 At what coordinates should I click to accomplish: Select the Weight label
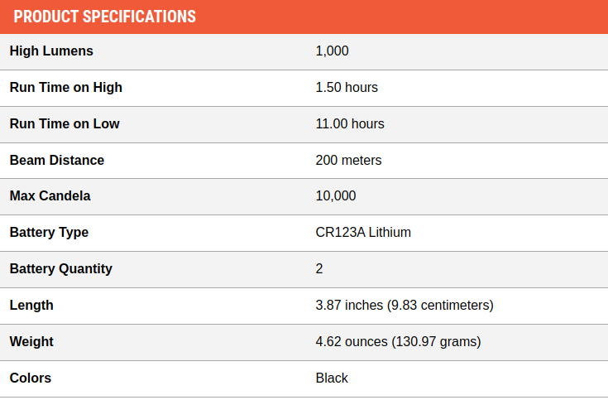(31, 342)
